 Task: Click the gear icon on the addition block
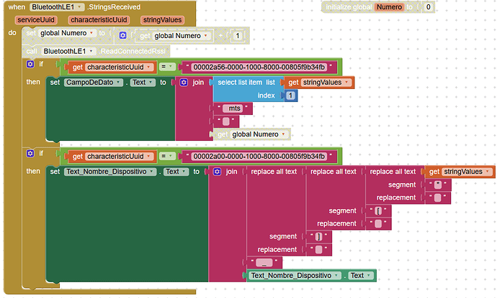(122, 34)
